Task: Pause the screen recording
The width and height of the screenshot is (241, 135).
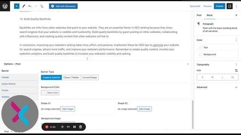Action: point(75,127)
